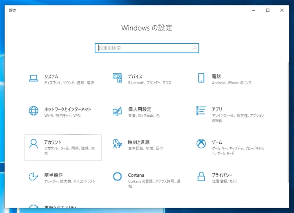Select the 個人用設定 category title
The width and height of the screenshot is (294, 213).
click(x=140, y=109)
